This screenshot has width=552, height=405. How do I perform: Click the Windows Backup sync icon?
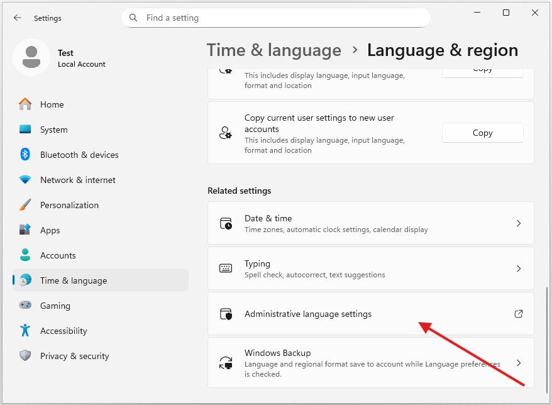226,363
